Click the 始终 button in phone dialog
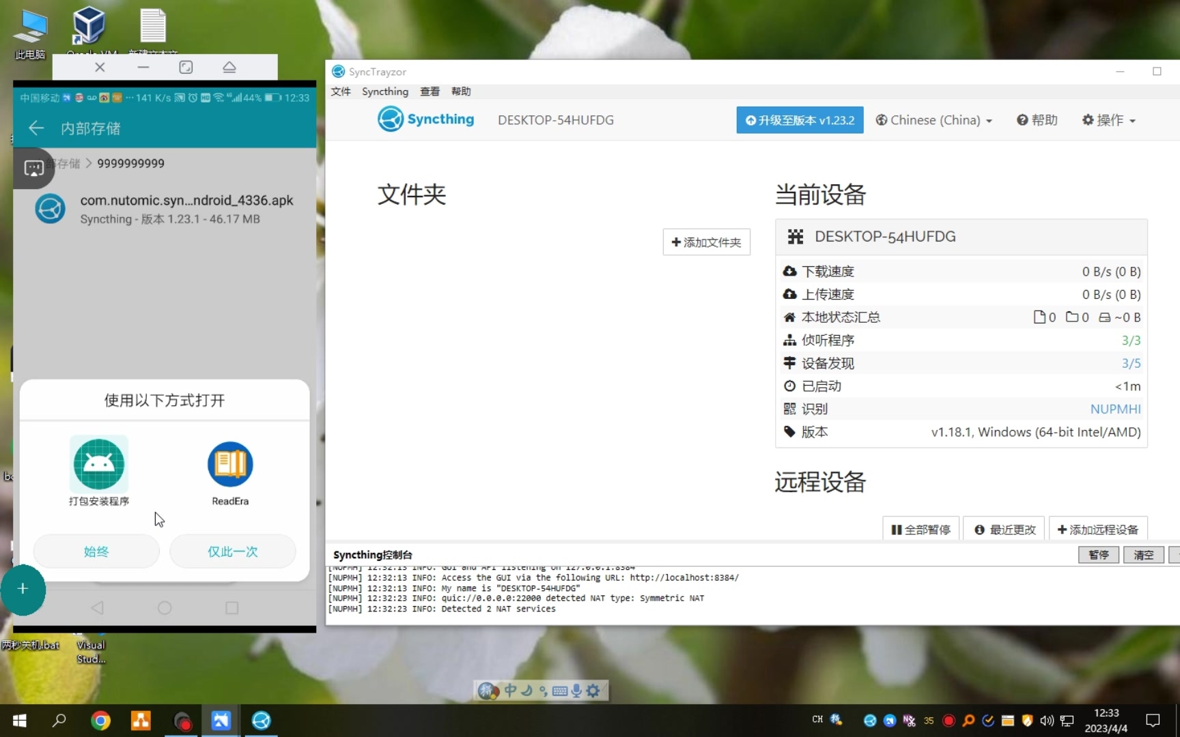The width and height of the screenshot is (1180, 737). pyautogui.click(x=96, y=551)
